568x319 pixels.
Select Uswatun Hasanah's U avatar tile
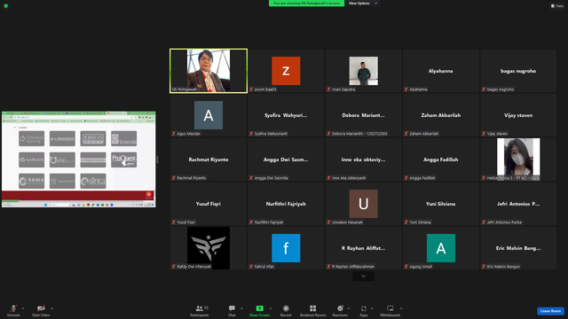[x=363, y=204]
